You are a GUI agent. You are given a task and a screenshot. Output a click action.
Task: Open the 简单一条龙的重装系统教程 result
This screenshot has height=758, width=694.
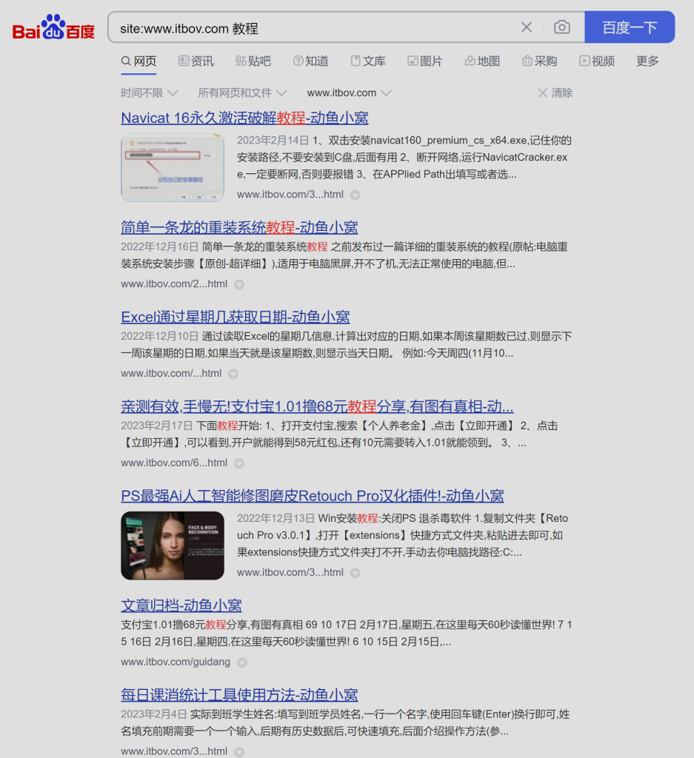(x=239, y=227)
